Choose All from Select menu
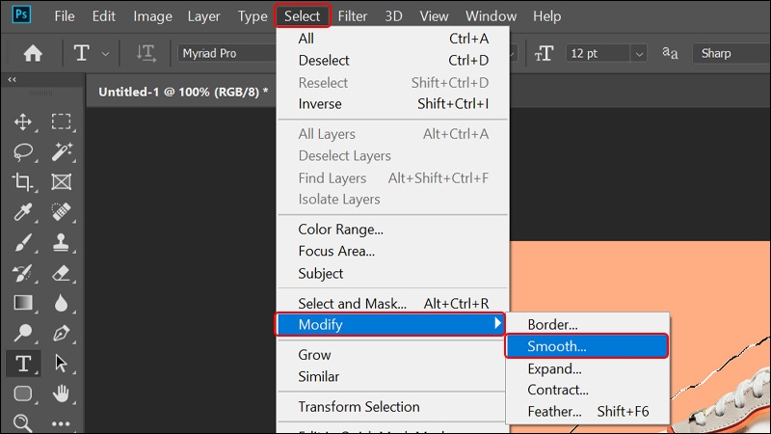Screen dimensions: 771x434 (393, 39)
